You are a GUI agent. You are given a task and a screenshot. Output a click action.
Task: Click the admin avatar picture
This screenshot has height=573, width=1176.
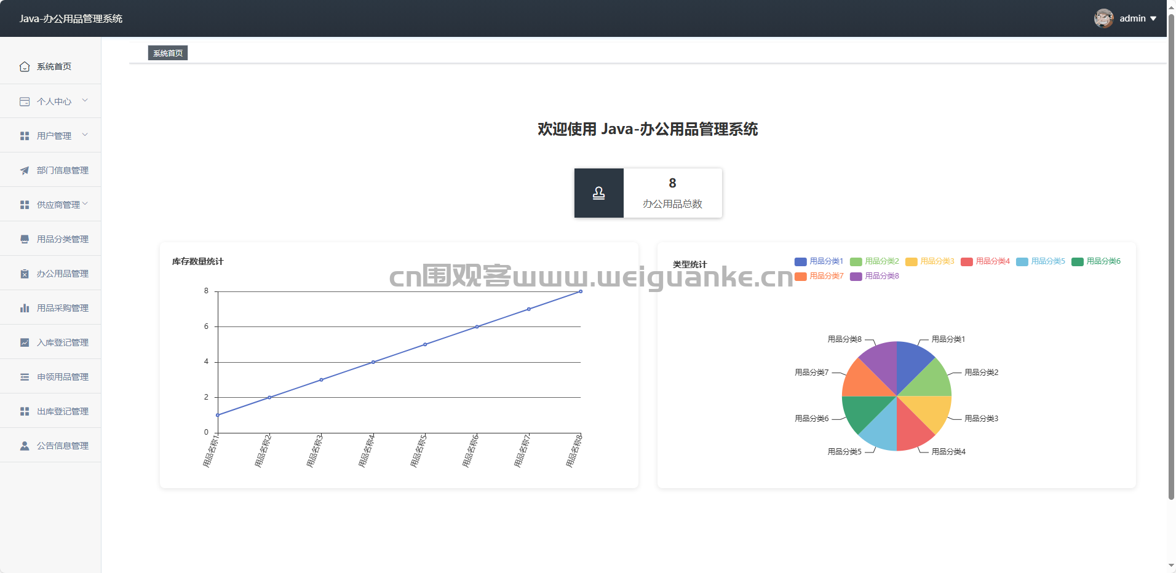(x=1103, y=18)
